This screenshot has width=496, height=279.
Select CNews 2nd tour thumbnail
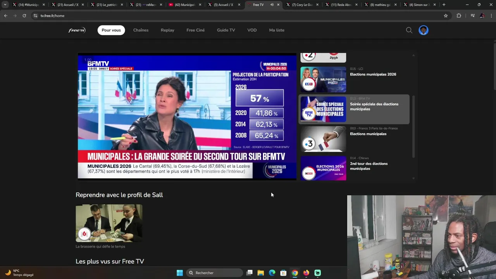(x=323, y=168)
